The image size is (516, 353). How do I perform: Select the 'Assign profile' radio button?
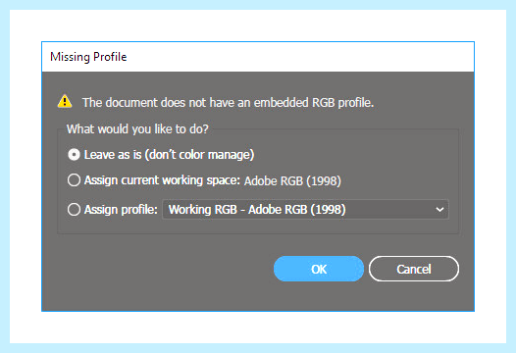pos(74,210)
